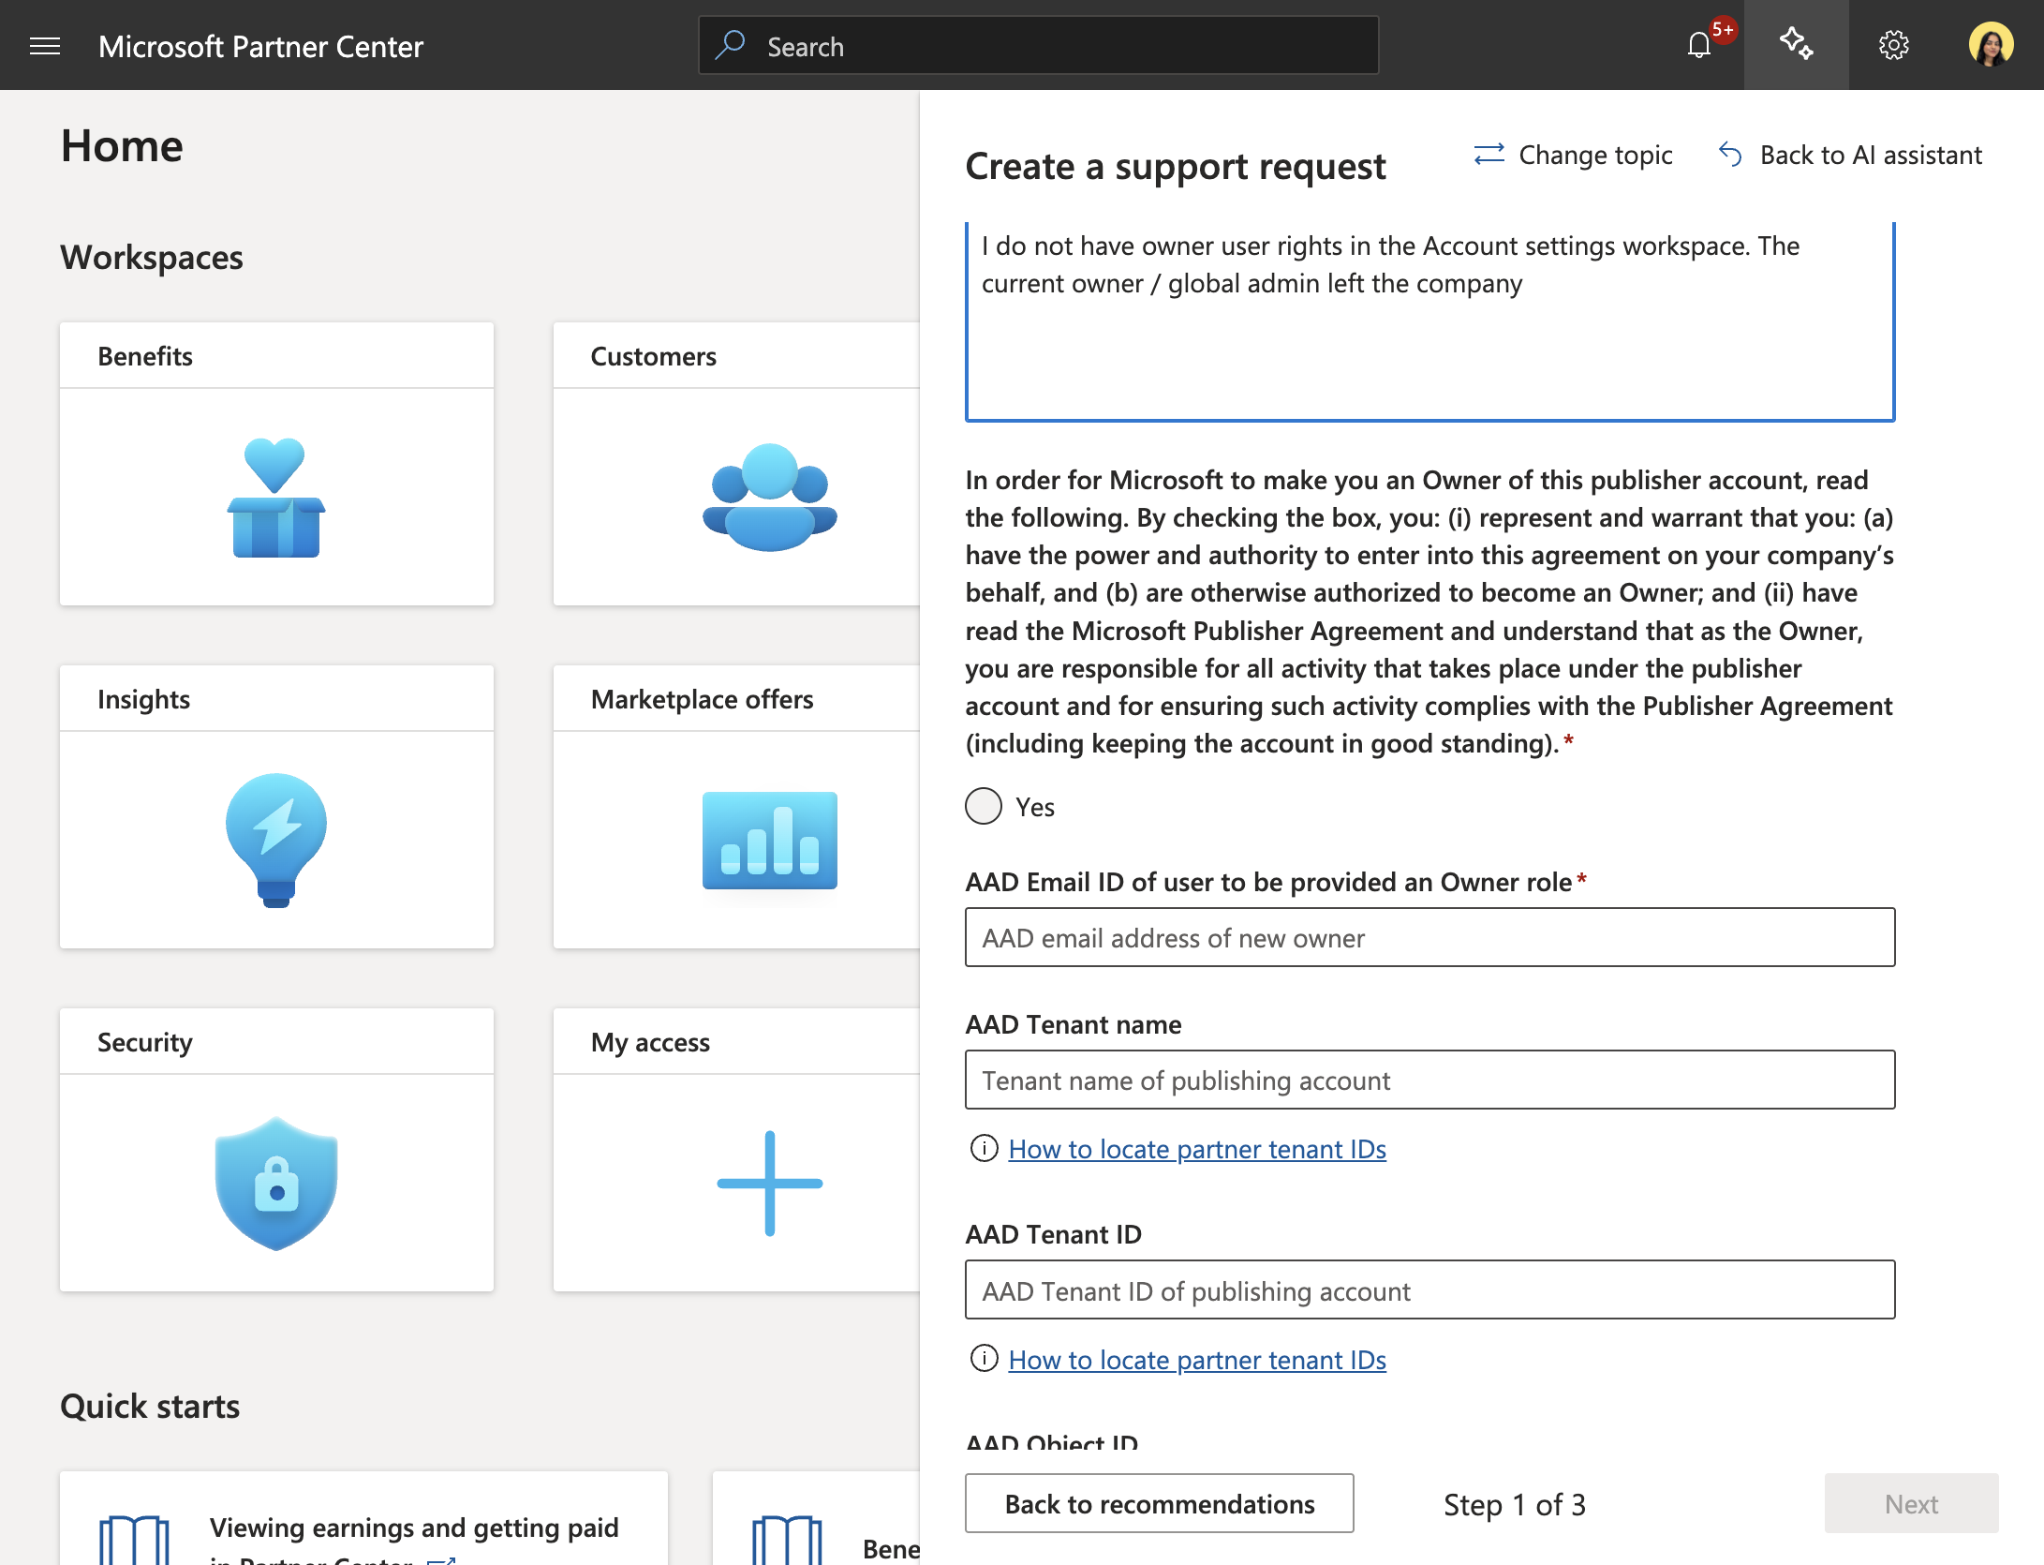Click the Benefits card title
The width and height of the screenshot is (2044, 1565).
click(x=145, y=356)
